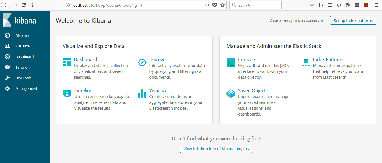Click the Console terminal icon

pyautogui.click(x=231, y=63)
